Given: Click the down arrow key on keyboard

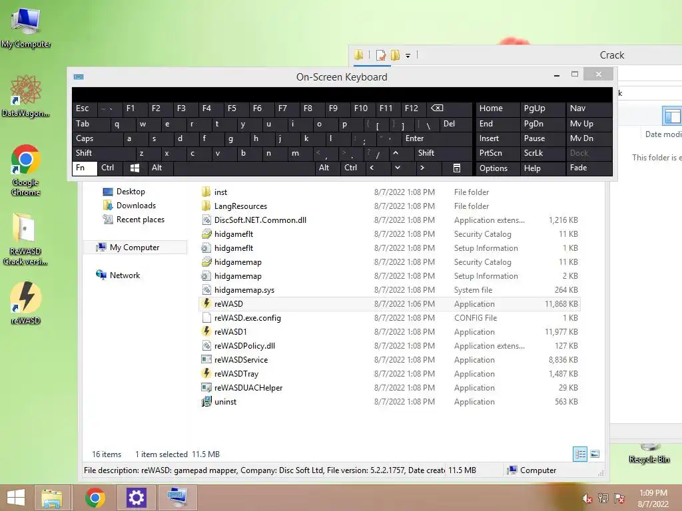Looking at the screenshot, I should point(398,168).
